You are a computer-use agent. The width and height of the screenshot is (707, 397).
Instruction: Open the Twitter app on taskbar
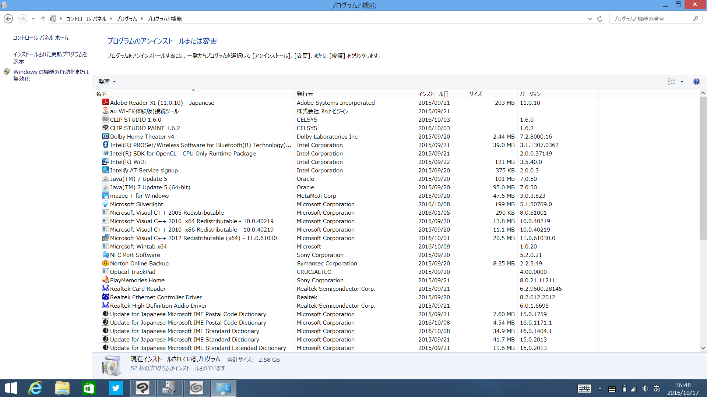[116, 388]
